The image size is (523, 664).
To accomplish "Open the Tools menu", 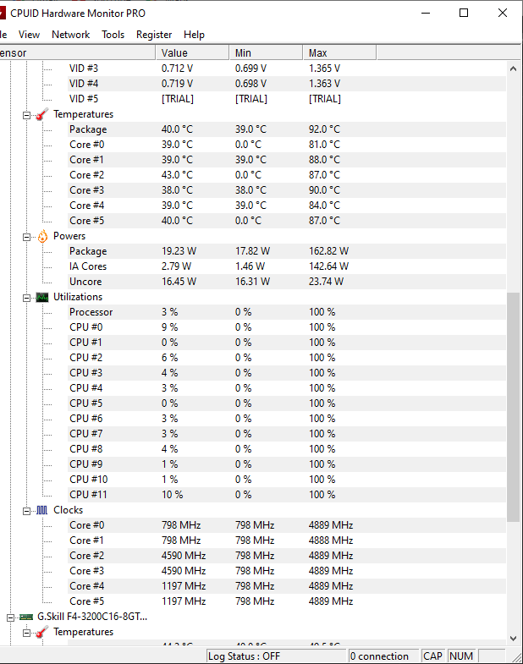I will [113, 35].
